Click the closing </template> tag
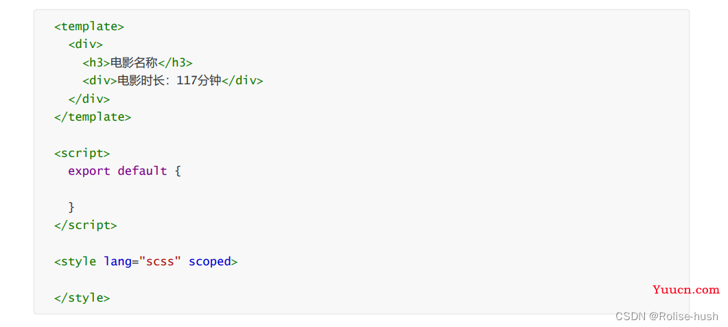The height and width of the screenshot is (327, 728). [x=93, y=117]
